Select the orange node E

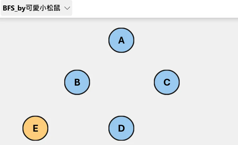click(35, 128)
